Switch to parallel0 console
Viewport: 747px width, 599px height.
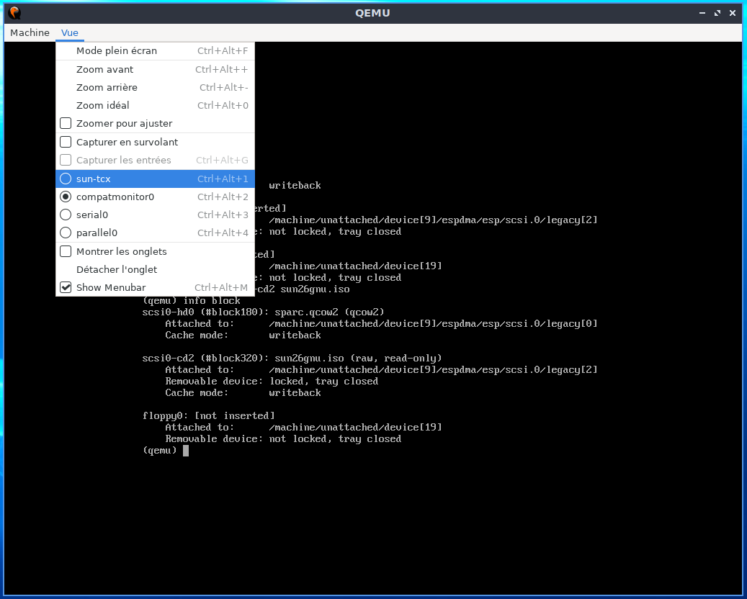click(156, 233)
